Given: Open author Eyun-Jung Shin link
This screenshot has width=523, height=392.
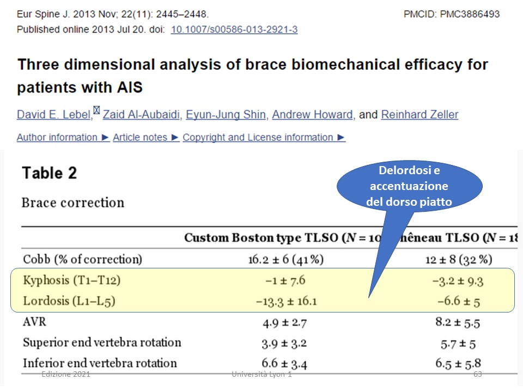Looking at the screenshot, I should [x=226, y=114].
